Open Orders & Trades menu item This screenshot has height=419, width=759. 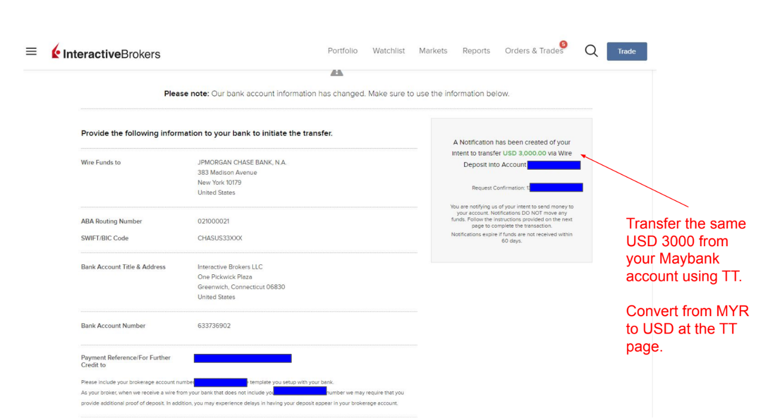[534, 51]
